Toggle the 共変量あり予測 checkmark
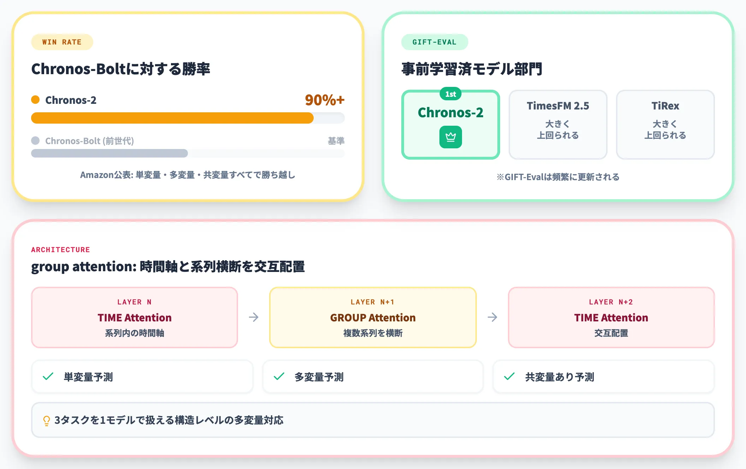746x469 pixels. pos(509,376)
